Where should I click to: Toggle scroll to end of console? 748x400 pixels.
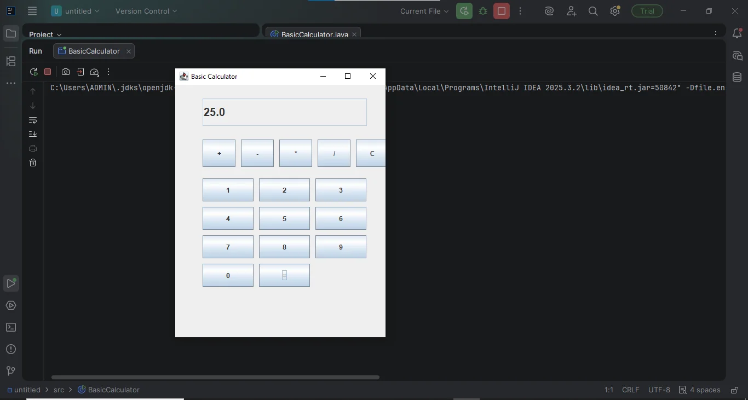click(33, 134)
